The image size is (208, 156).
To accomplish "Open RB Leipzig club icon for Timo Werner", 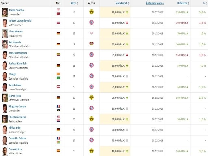I will pyautogui.click(x=91, y=33).
